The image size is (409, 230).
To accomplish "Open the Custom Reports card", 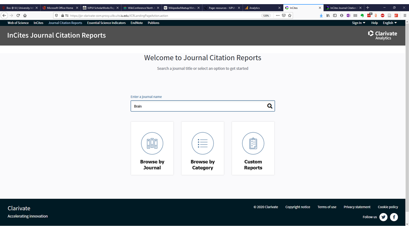I will pyautogui.click(x=253, y=148).
